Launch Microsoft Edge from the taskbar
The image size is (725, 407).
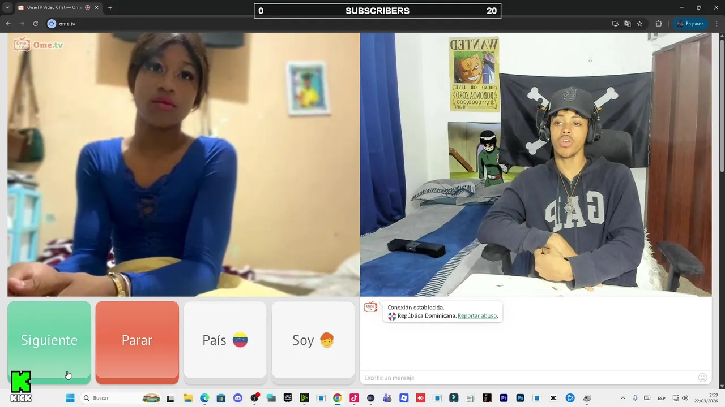[204, 398]
